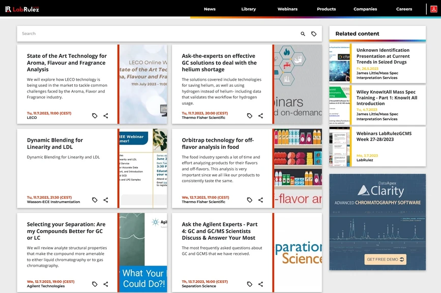Go to the Webinars section
The height and width of the screenshot is (293, 441).
[287, 9]
